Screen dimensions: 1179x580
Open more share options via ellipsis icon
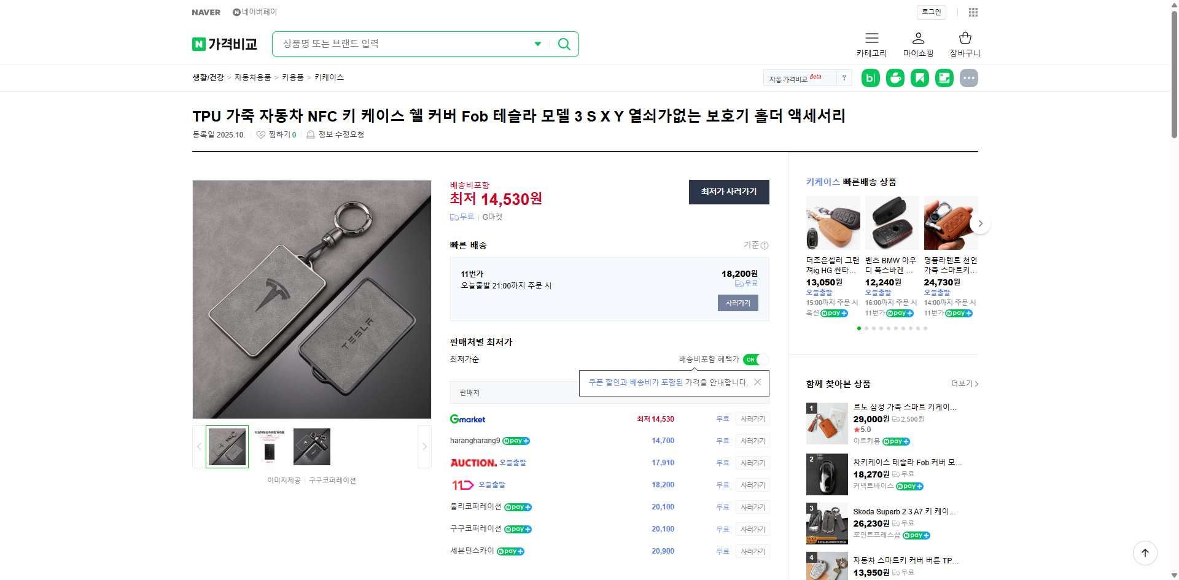coord(968,78)
